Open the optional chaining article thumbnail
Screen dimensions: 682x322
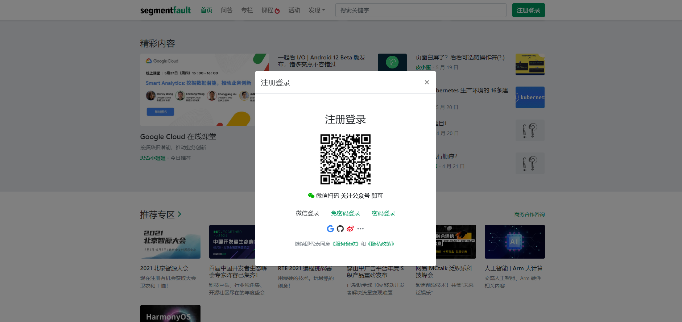click(x=530, y=64)
